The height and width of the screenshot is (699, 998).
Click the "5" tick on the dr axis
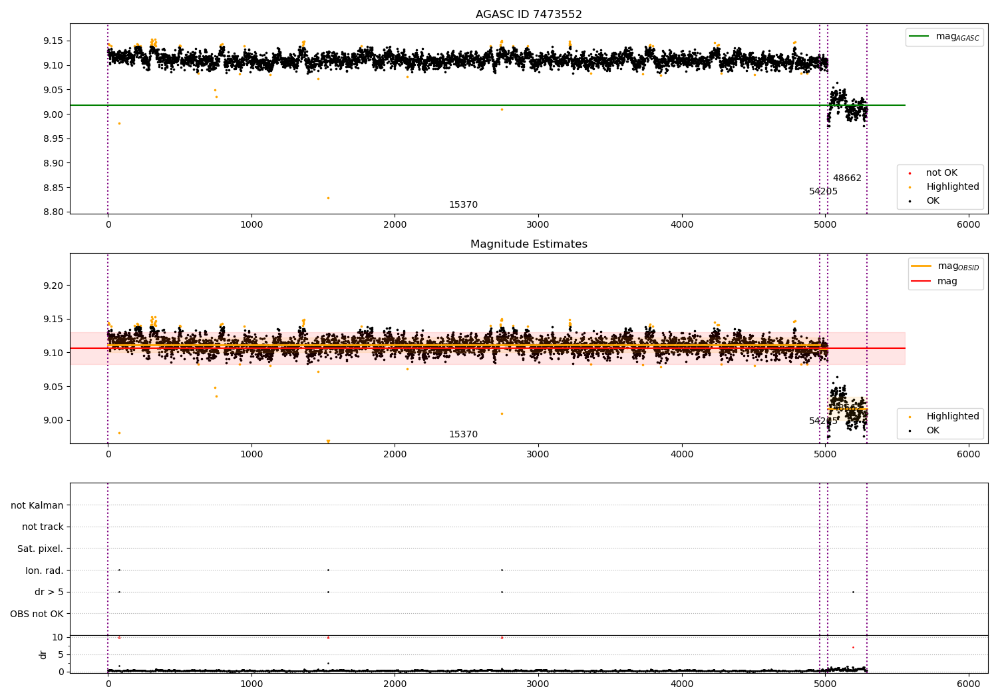(x=61, y=654)
